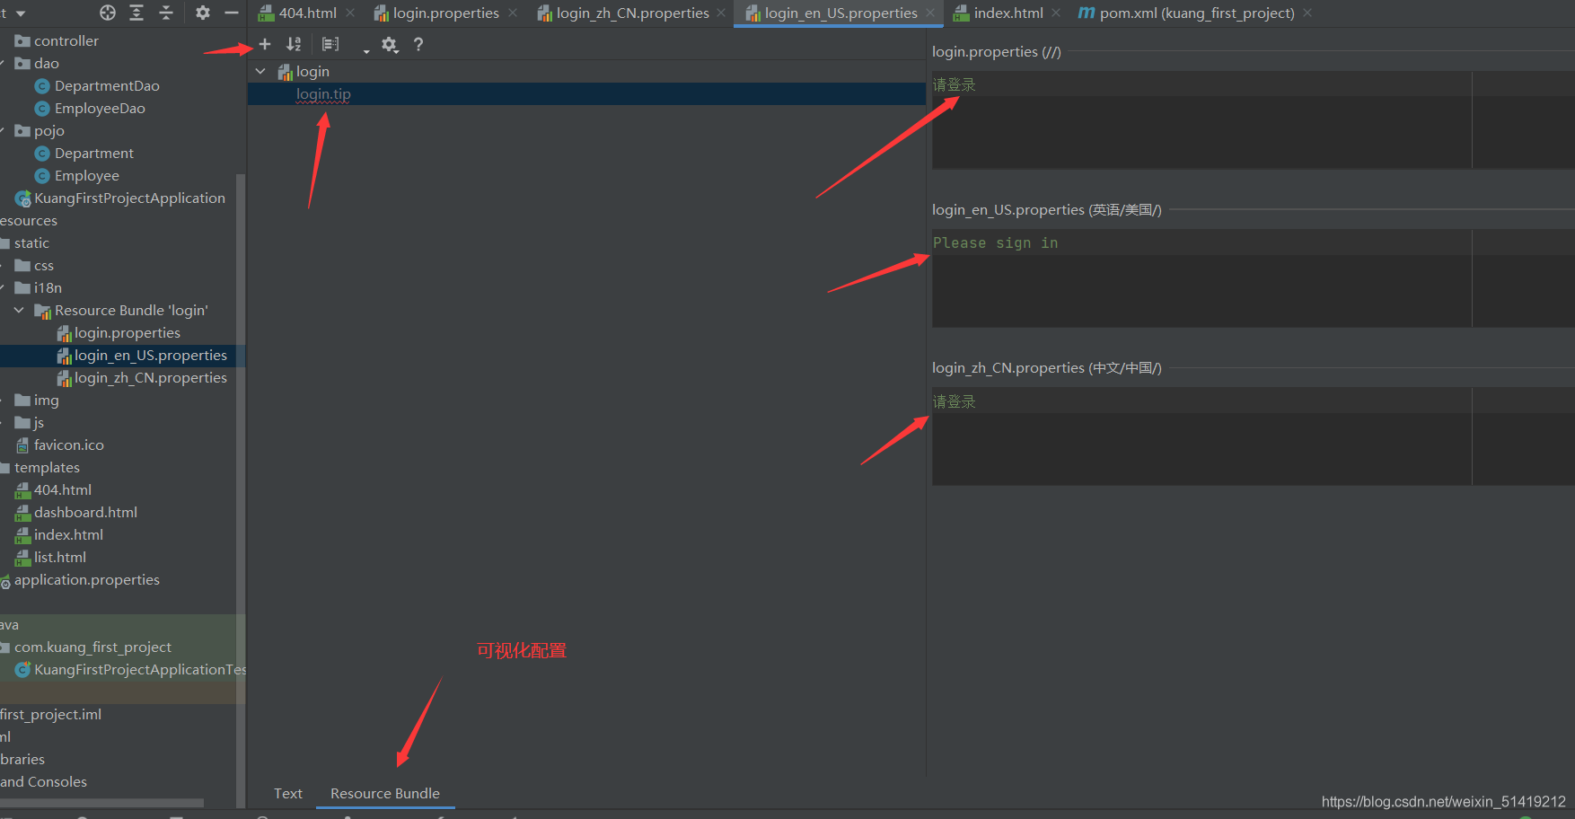Switch to the login_zh_CN.properties editor tab
Image resolution: width=1575 pixels, height=819 pixels.
point(633,13)
